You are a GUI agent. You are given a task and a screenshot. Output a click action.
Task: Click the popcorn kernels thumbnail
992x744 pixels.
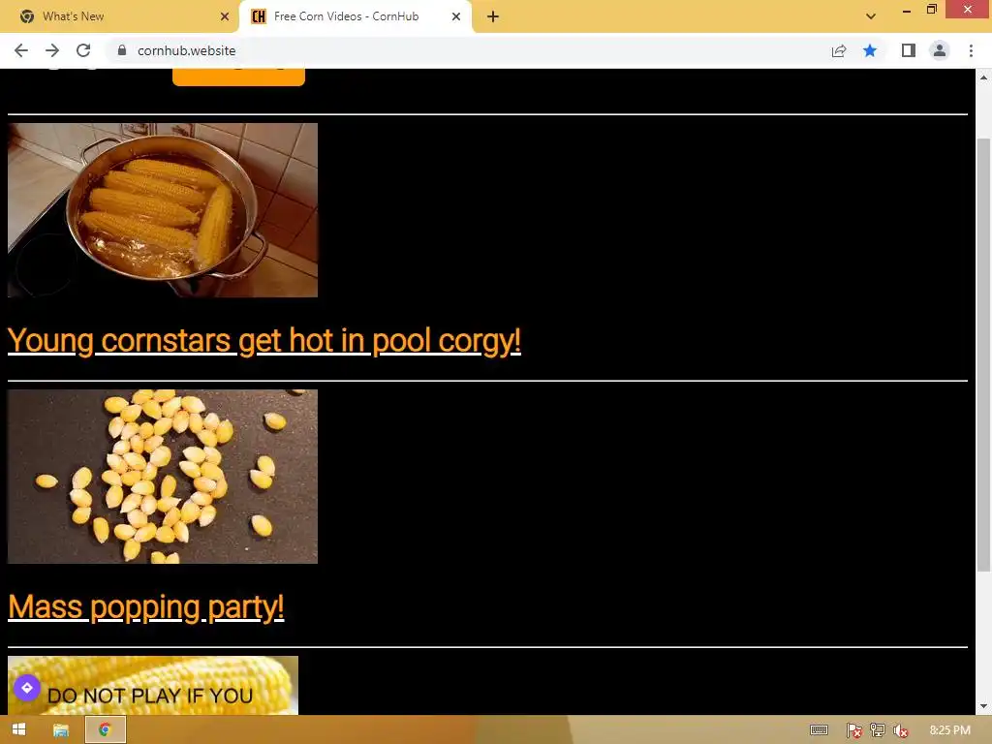pyautogui.click(x=163, y=477)
